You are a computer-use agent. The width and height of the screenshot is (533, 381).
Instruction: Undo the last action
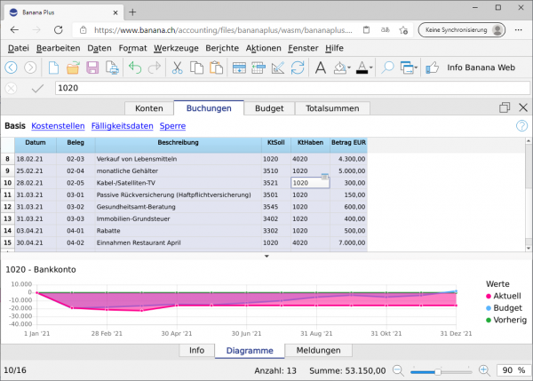click(135, 67)
